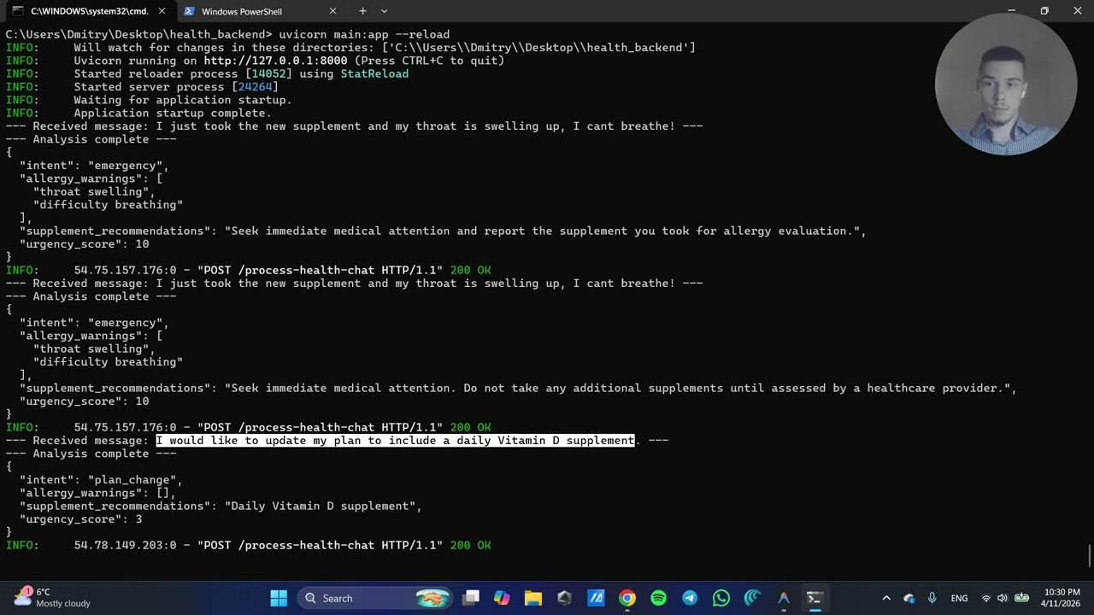
Task: Click the volume speaker tray icon
Action: (x=1003, y=598)
